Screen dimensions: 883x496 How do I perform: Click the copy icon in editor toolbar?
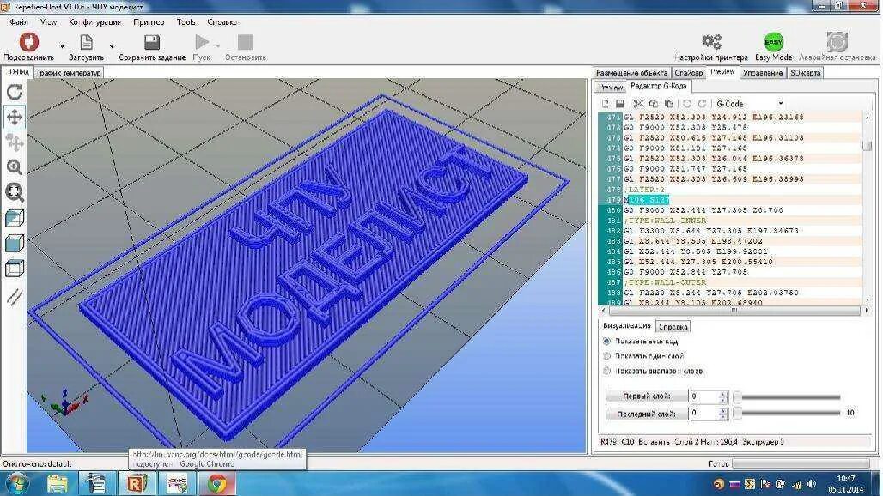pos(654,104)
